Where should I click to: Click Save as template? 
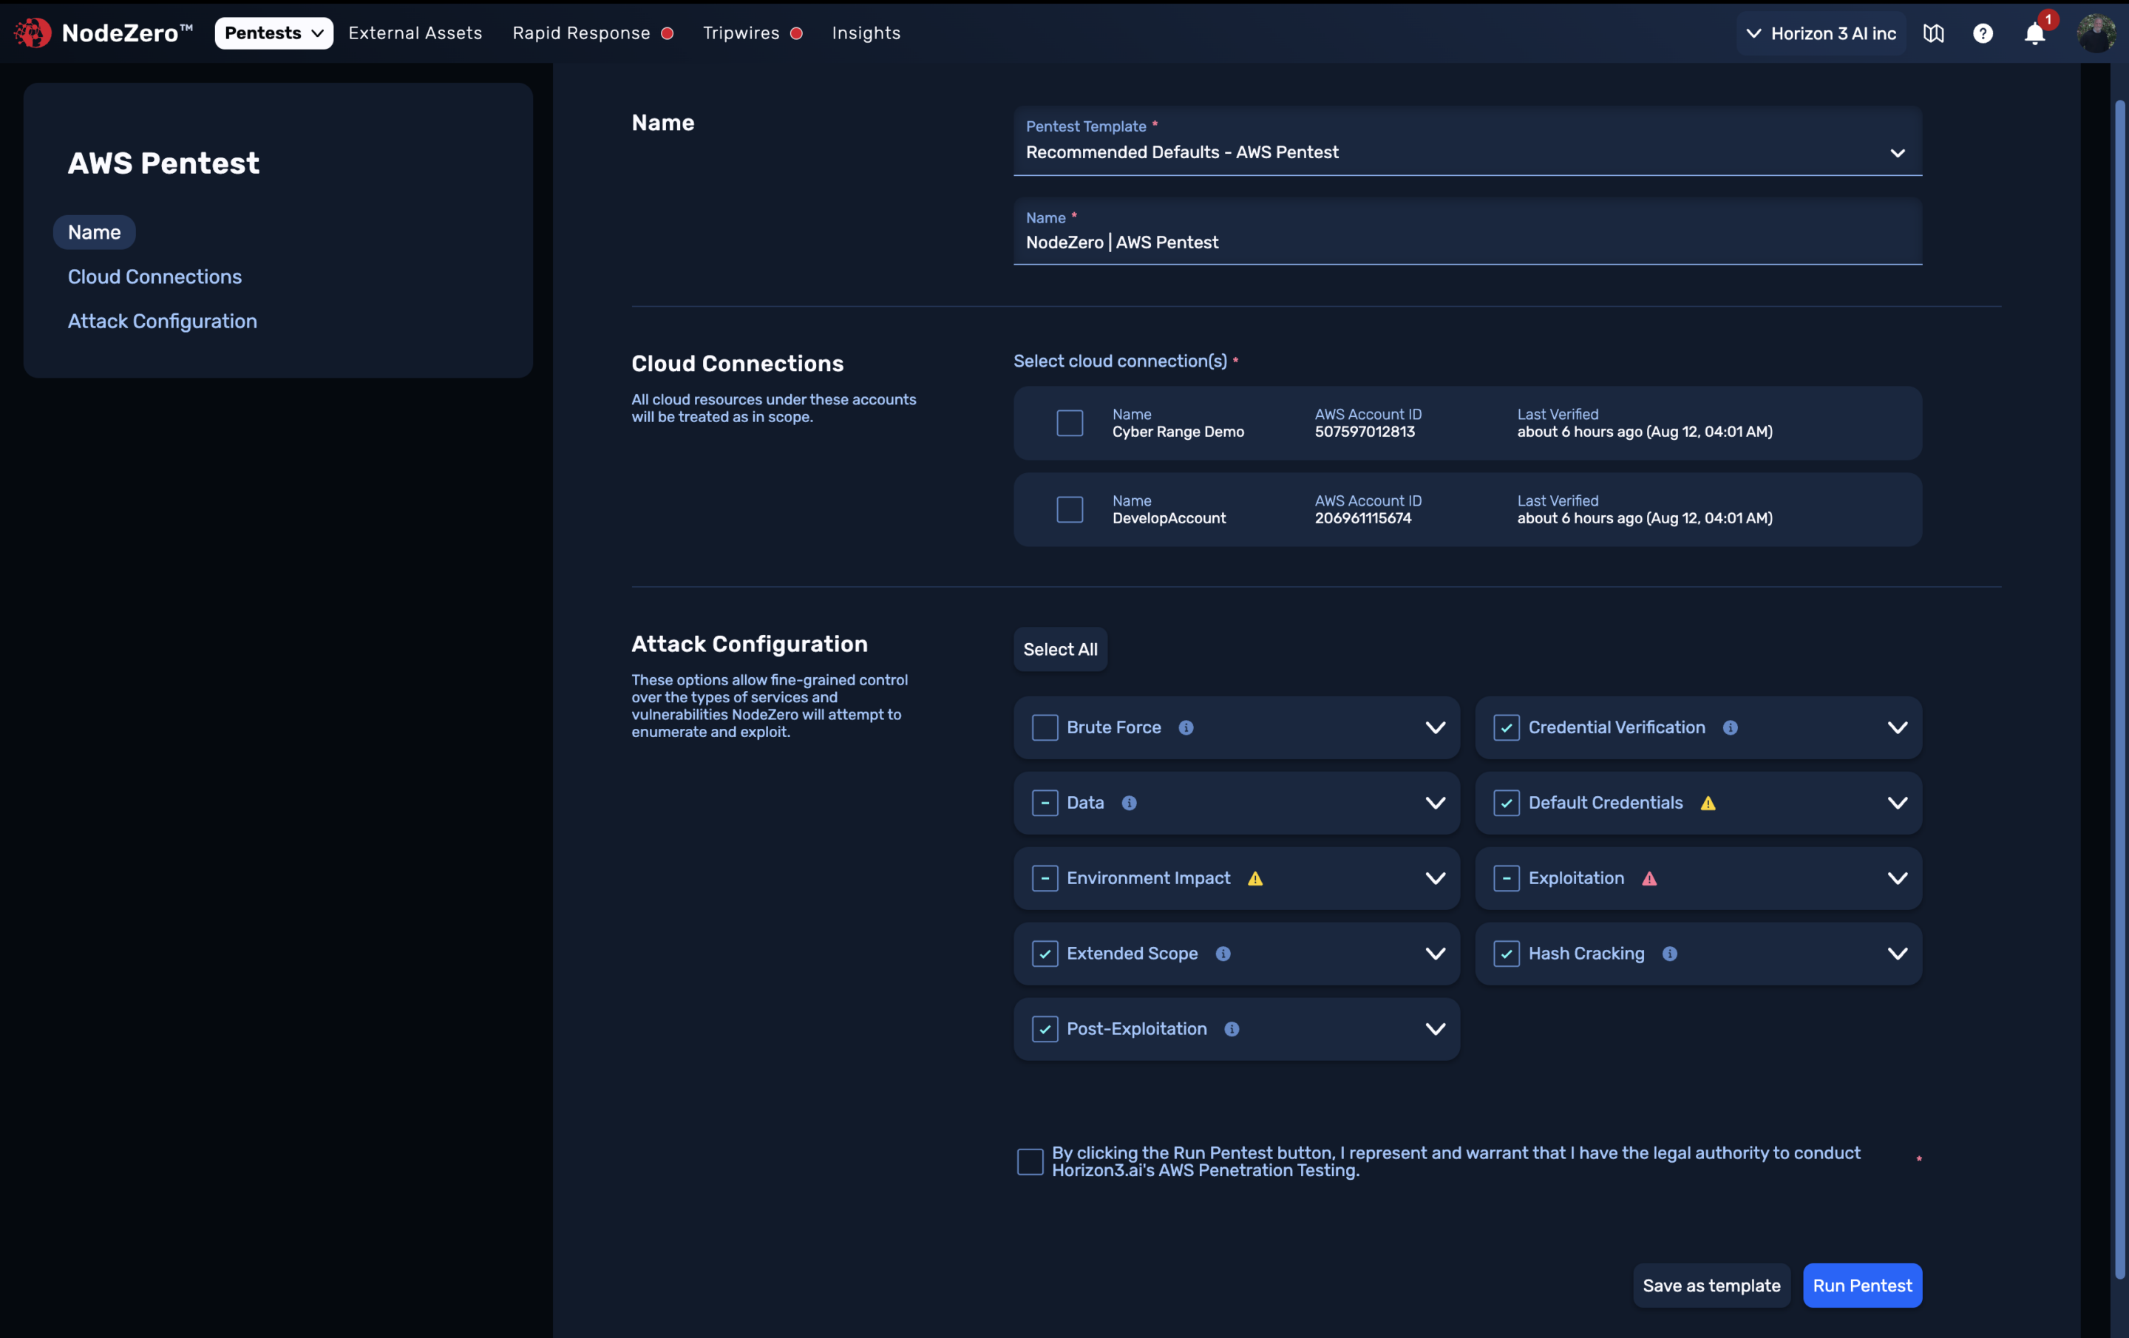pyautogui.click(x=1711, y=1285)
